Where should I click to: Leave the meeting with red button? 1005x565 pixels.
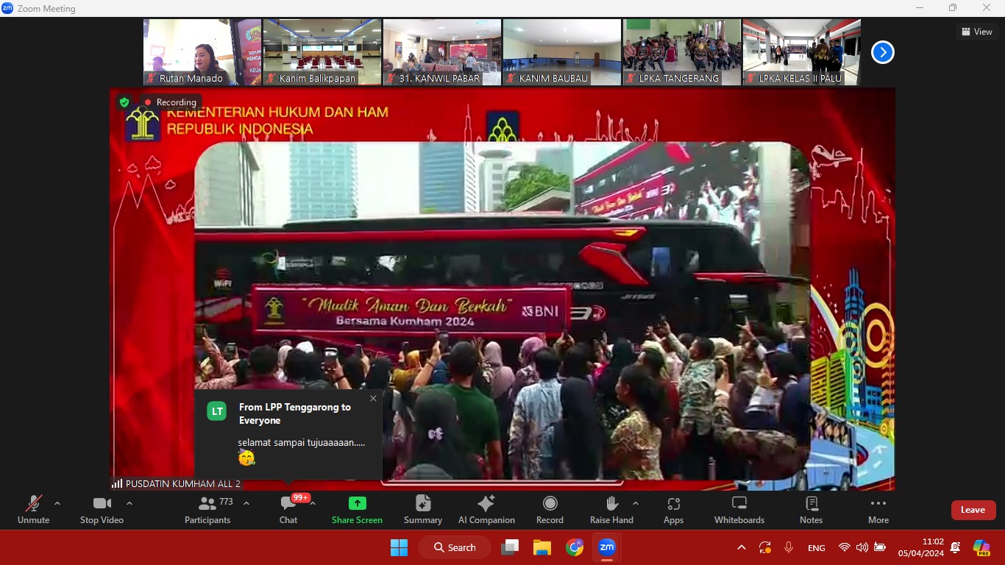click(973, 510)
